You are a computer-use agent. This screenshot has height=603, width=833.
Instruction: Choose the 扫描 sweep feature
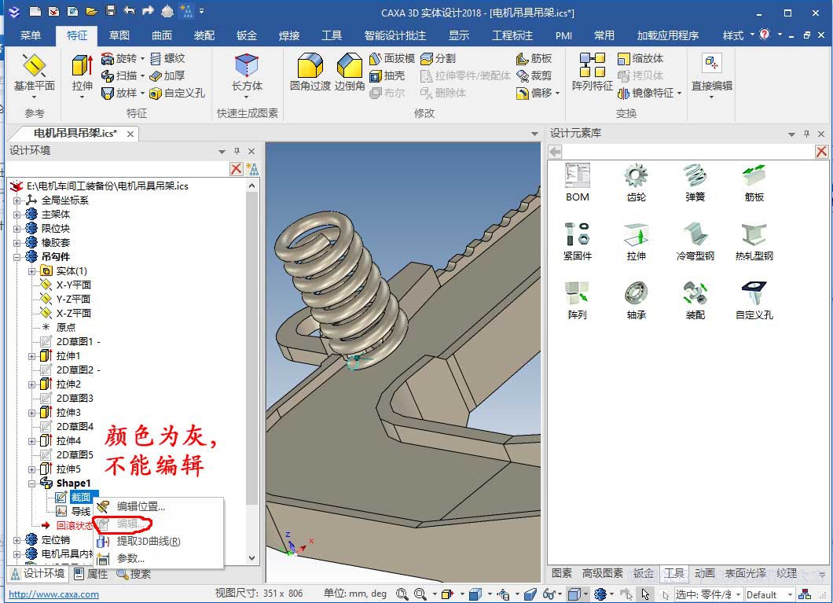click(x=119, y=76)
